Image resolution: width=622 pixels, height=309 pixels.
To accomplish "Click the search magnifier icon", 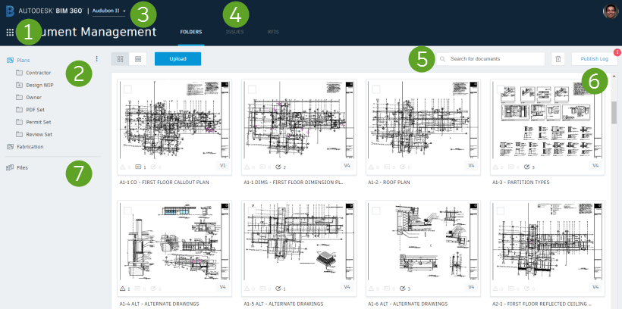I will [x=443, y=59].
